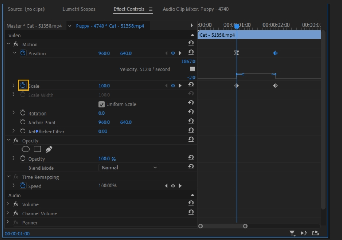
Task: Click the export frame icon at bottom right
Action: [315, 233]
